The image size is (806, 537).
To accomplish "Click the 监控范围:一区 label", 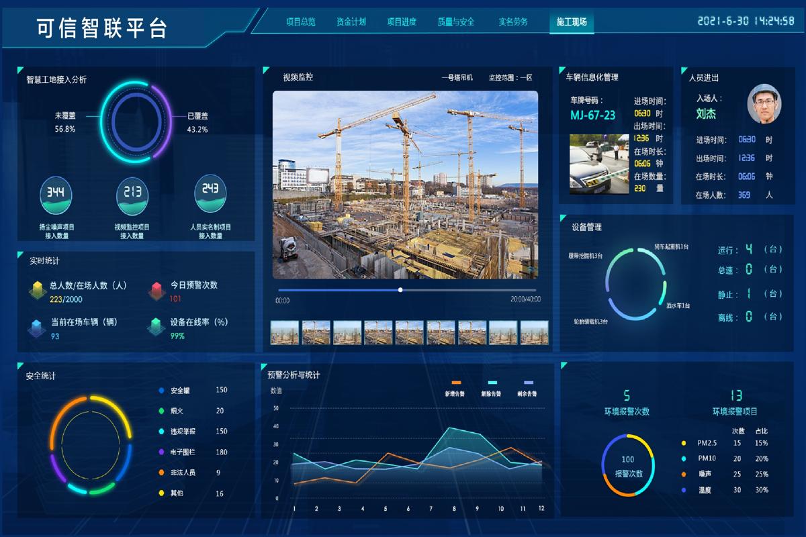I will pyautogui.click(x=510, y=78).
